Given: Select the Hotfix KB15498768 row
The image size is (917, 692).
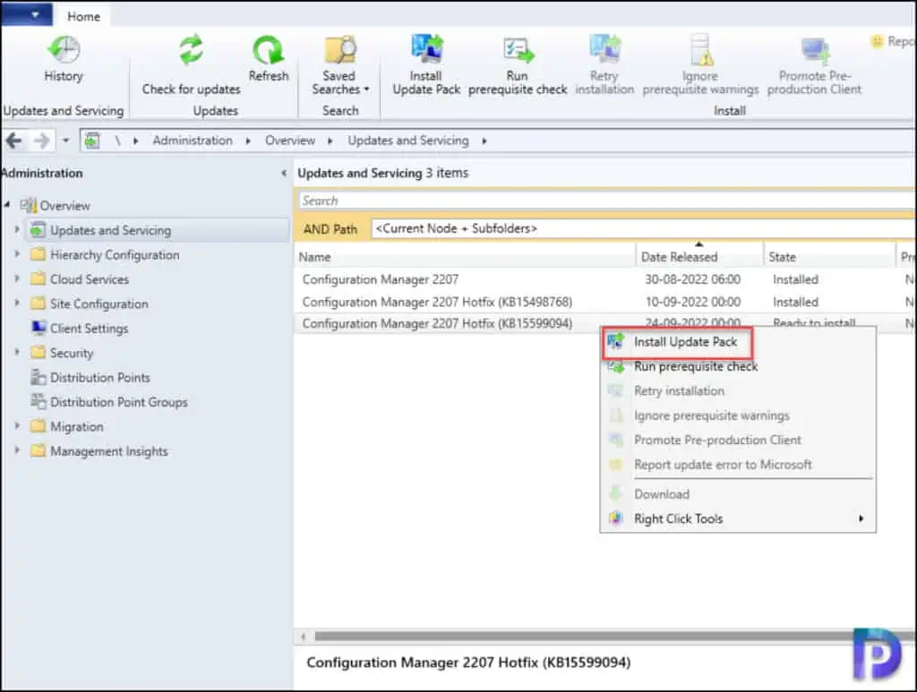Looking at the screenshot, I should click(604, 302).
